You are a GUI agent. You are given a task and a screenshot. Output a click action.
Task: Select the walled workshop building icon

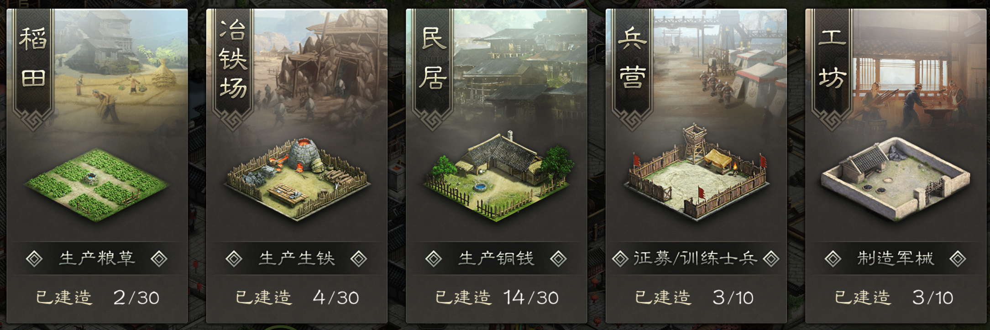coord(896,180)
